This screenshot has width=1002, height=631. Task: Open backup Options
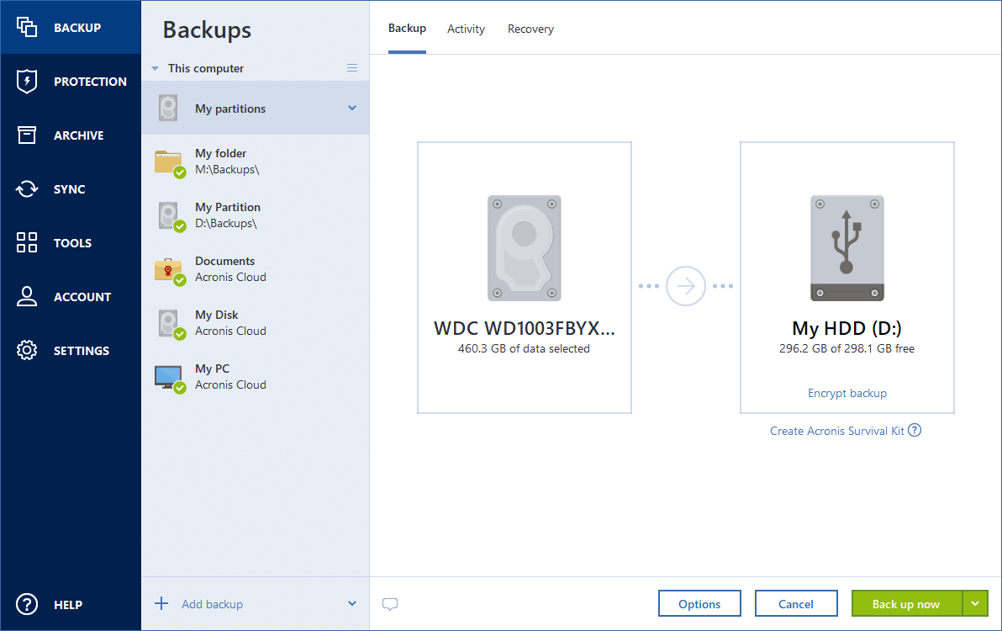[699, 603]
